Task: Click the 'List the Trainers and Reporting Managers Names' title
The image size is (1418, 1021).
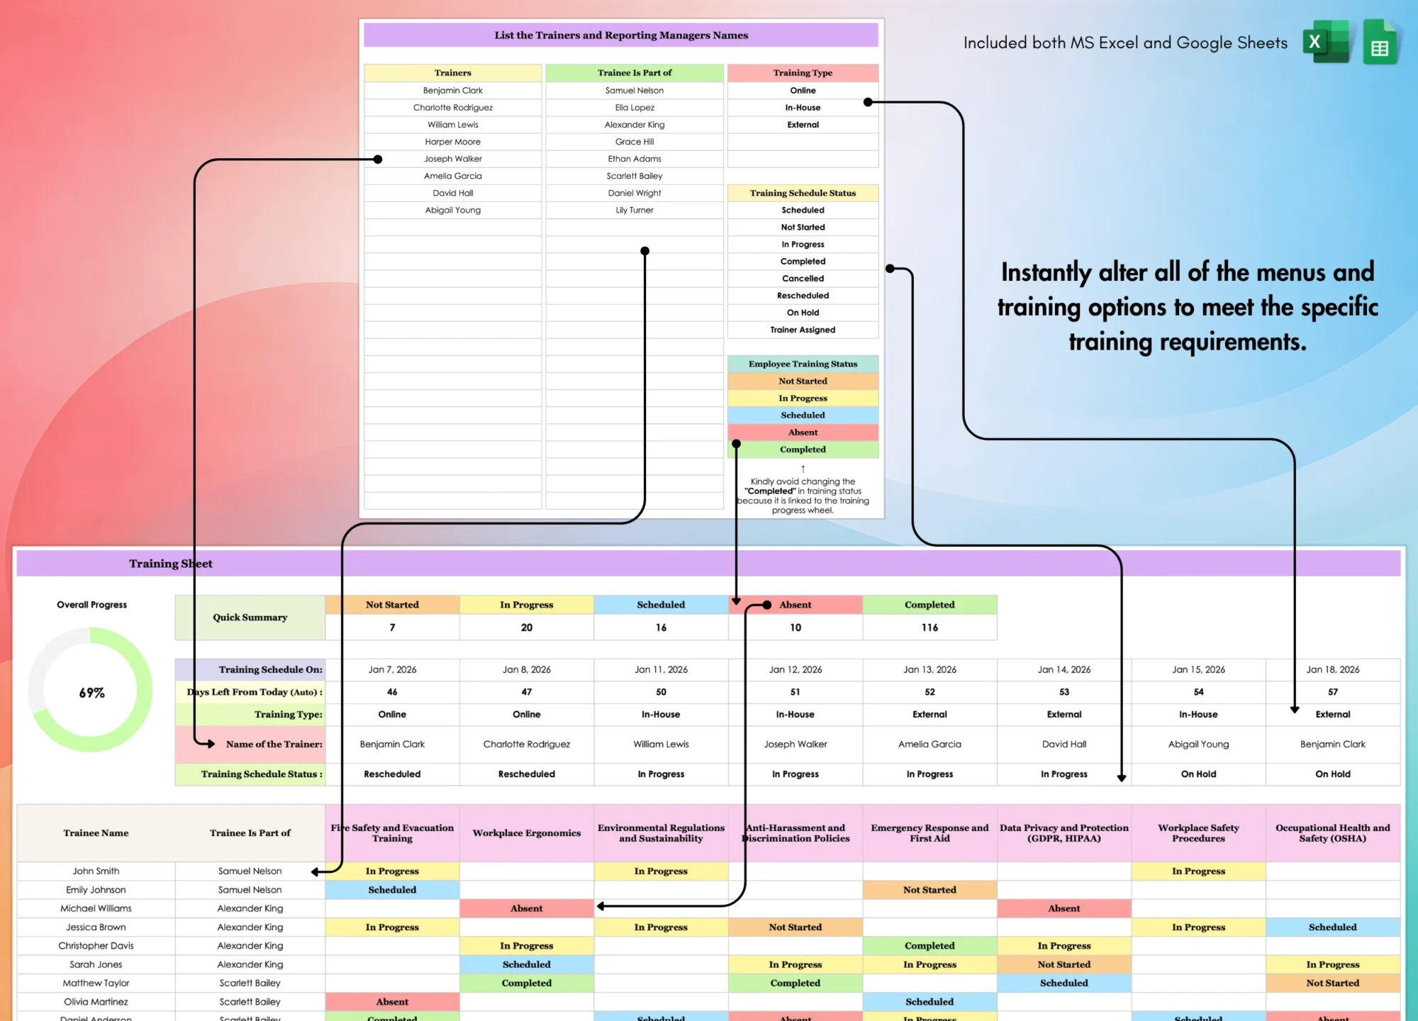Action: [x=621, y=35]
